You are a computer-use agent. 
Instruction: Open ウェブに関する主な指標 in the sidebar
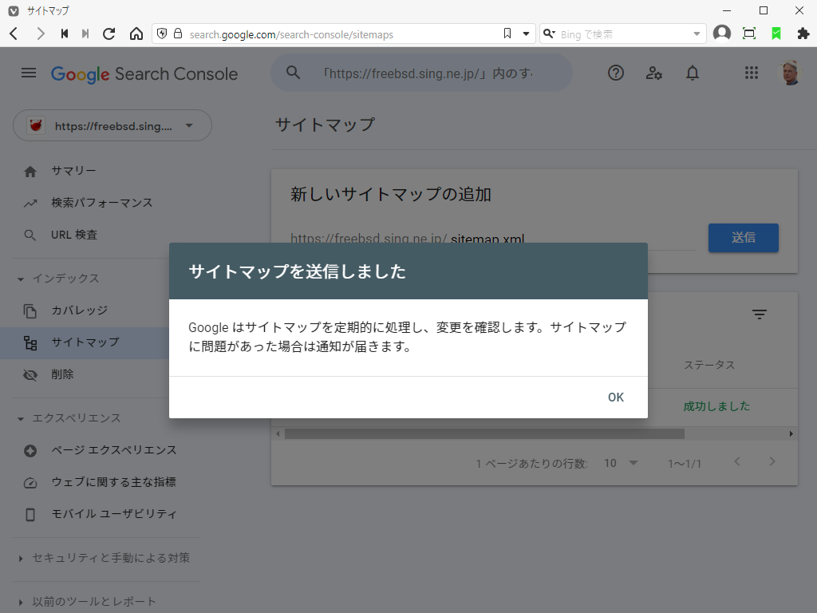pyautogui.click(x=113, y=482)
